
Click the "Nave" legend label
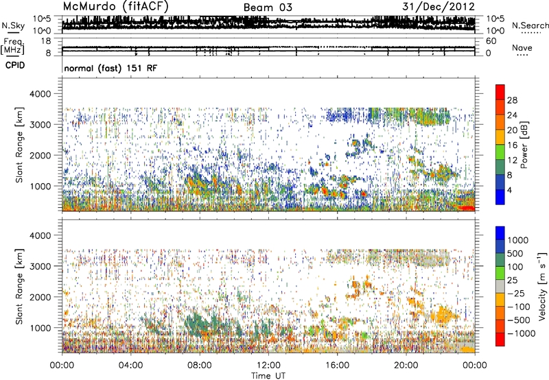(522, 48)
